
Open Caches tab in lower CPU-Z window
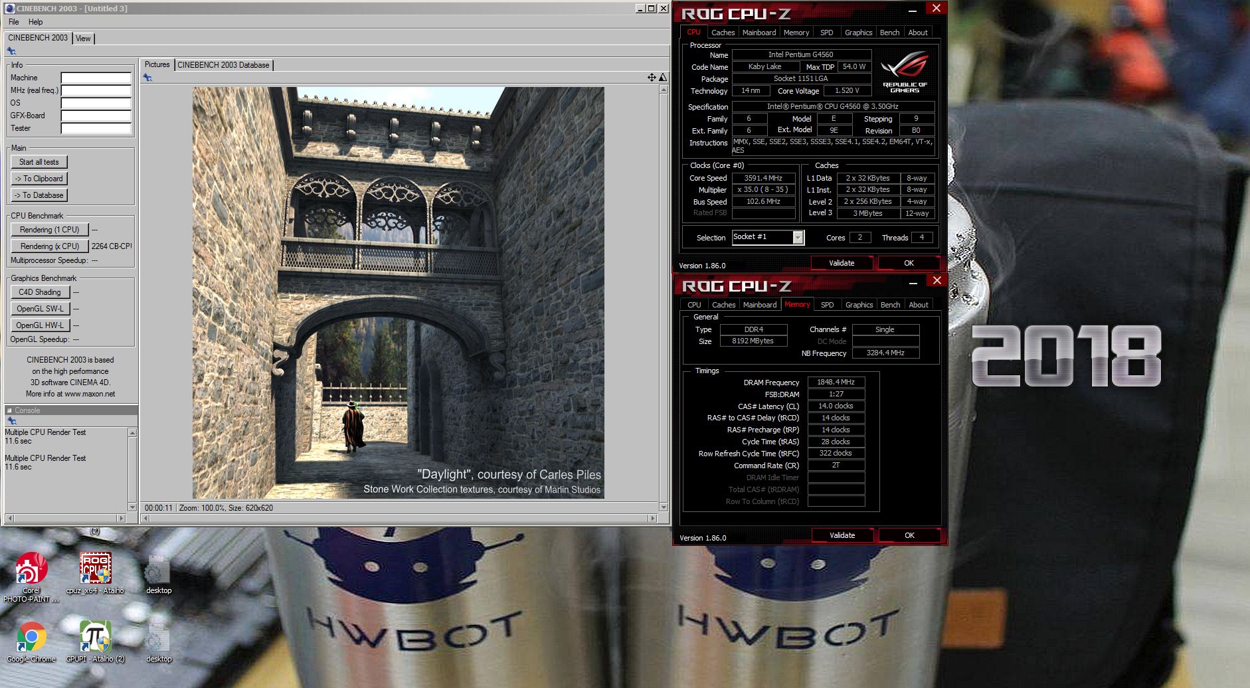723,305
